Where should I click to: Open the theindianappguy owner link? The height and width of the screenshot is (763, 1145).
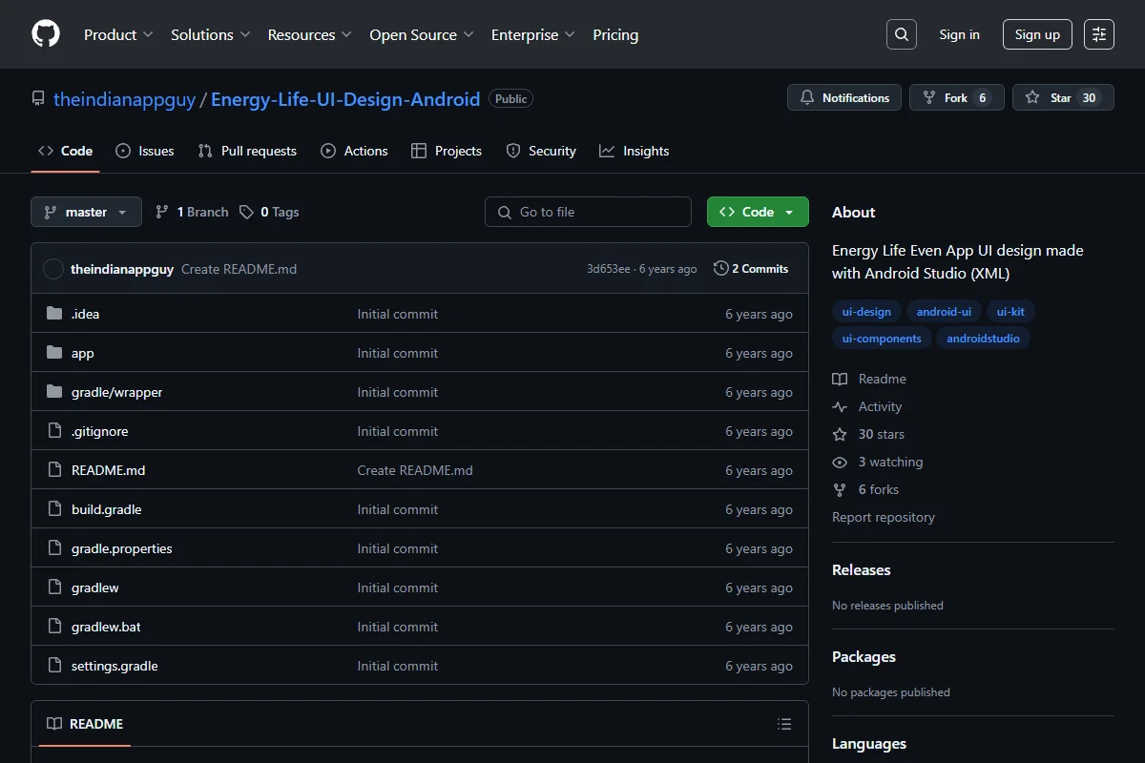(125, 98)
